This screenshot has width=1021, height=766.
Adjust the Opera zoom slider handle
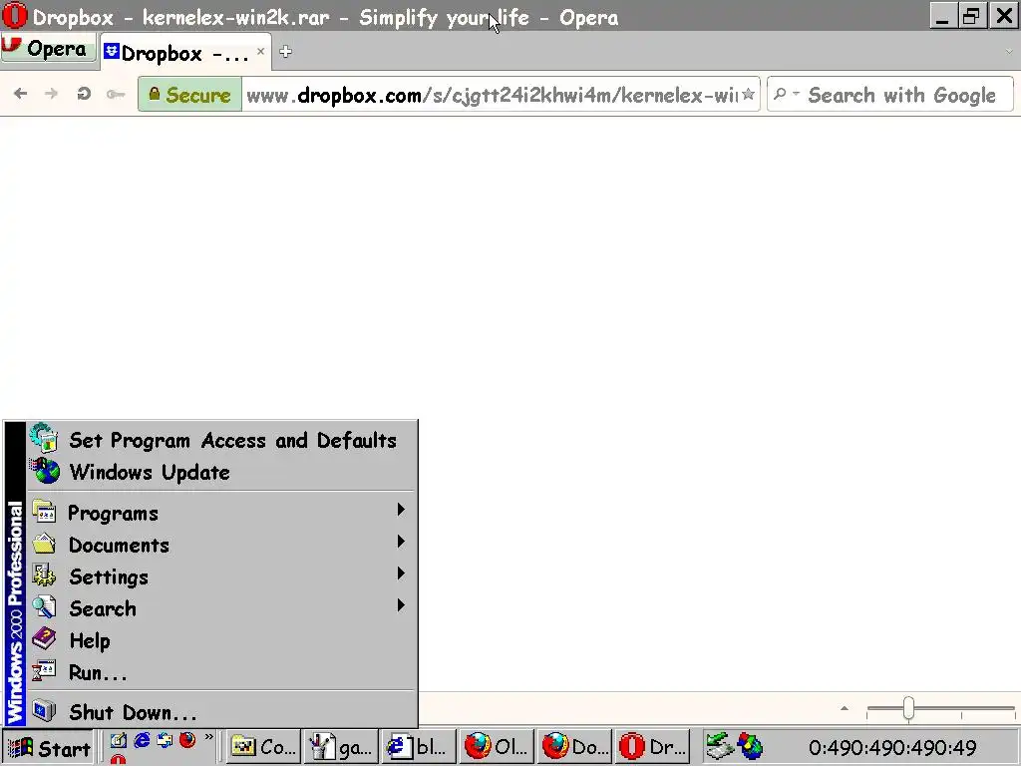908,709
